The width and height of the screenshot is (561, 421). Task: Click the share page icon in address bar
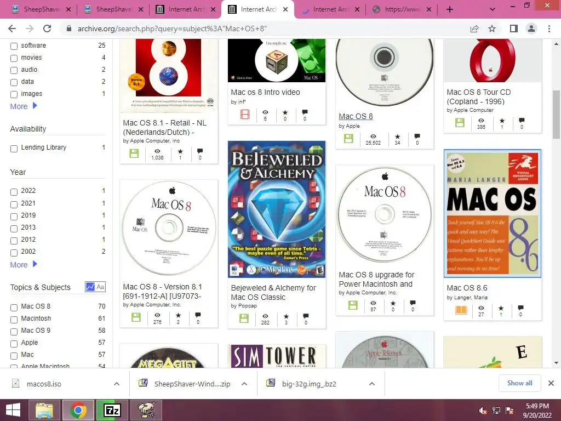(474, 29)
